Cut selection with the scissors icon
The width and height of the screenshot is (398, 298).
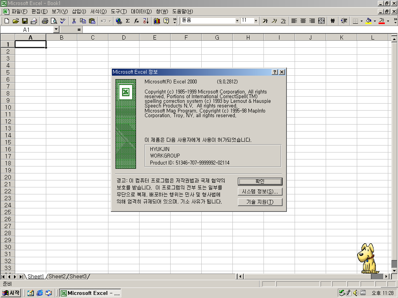(74, 21)
